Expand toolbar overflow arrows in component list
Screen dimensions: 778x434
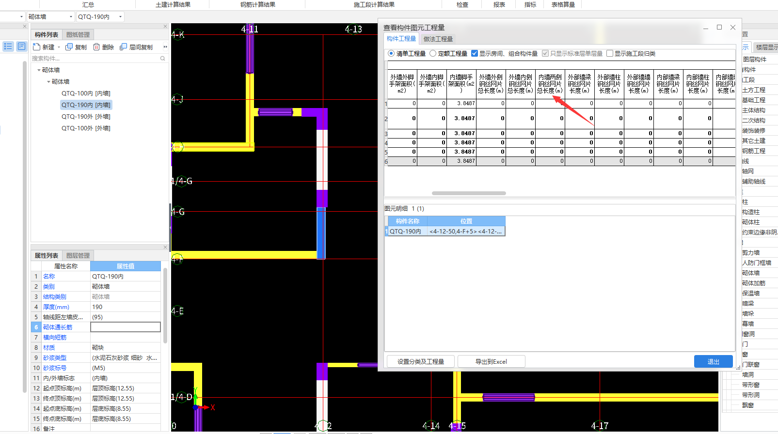click(x=165, y=47)
